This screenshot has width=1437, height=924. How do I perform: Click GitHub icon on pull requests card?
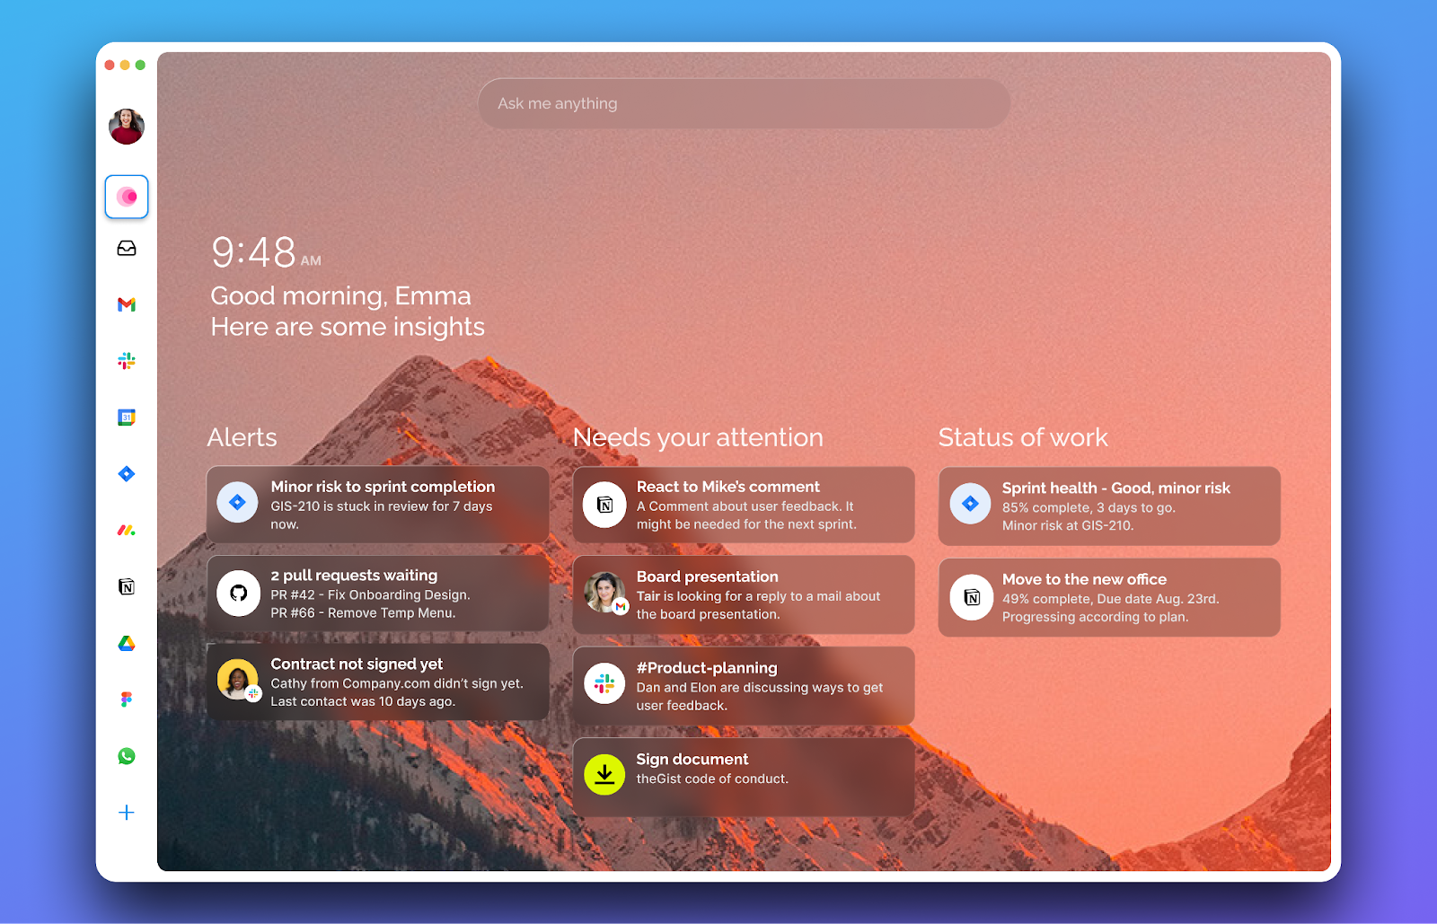point(238,593)
